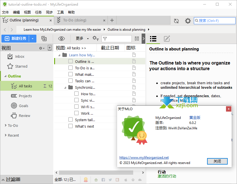This screenshot has height=184, width=237.
Task: Go back with the left navigation arrow
Action: click(5, 30)
